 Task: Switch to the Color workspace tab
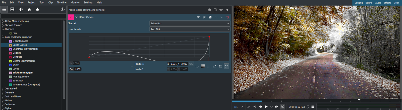point(396,3)
